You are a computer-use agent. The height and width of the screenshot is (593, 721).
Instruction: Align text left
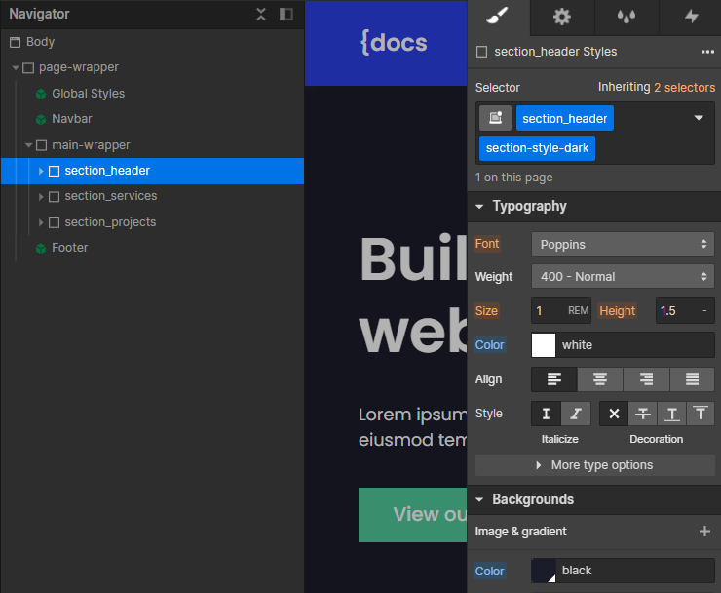click(x=554, y=379)
